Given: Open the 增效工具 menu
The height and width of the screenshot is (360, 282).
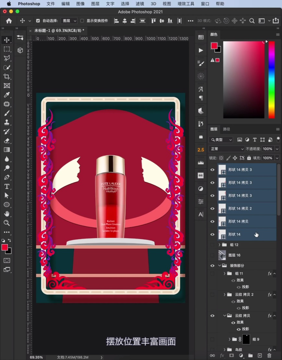Looking at the screenshot, I should pyautogui.click(x=186, y=4).
